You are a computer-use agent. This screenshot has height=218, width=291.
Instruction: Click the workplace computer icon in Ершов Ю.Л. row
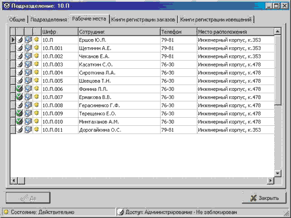[29, 40]
